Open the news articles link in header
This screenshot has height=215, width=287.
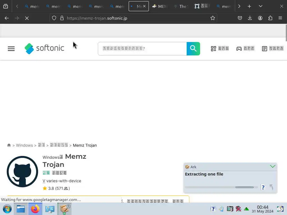click(272, 49)
